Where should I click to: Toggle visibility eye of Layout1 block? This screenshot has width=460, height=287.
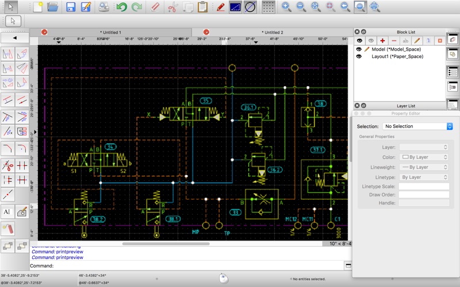(359, 57)
